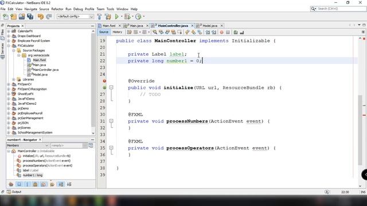Viewport: 367px width, 206px height.
Task: Click the Shift Line Left icon
Action: pos(208,32)
